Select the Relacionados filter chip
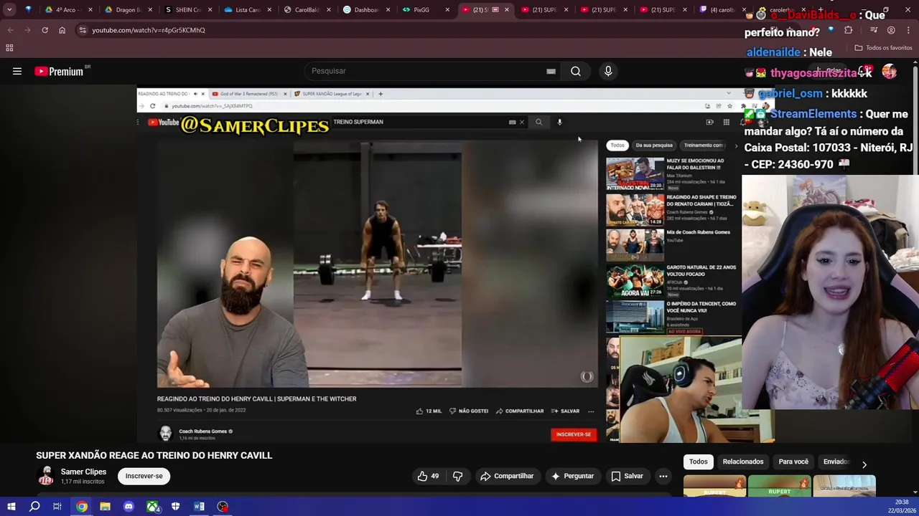Viewport: 919px width, 516px height. (743, 462)
